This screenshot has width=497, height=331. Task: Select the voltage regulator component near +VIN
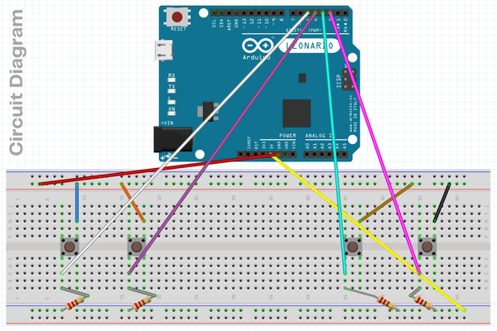(209, 111)
